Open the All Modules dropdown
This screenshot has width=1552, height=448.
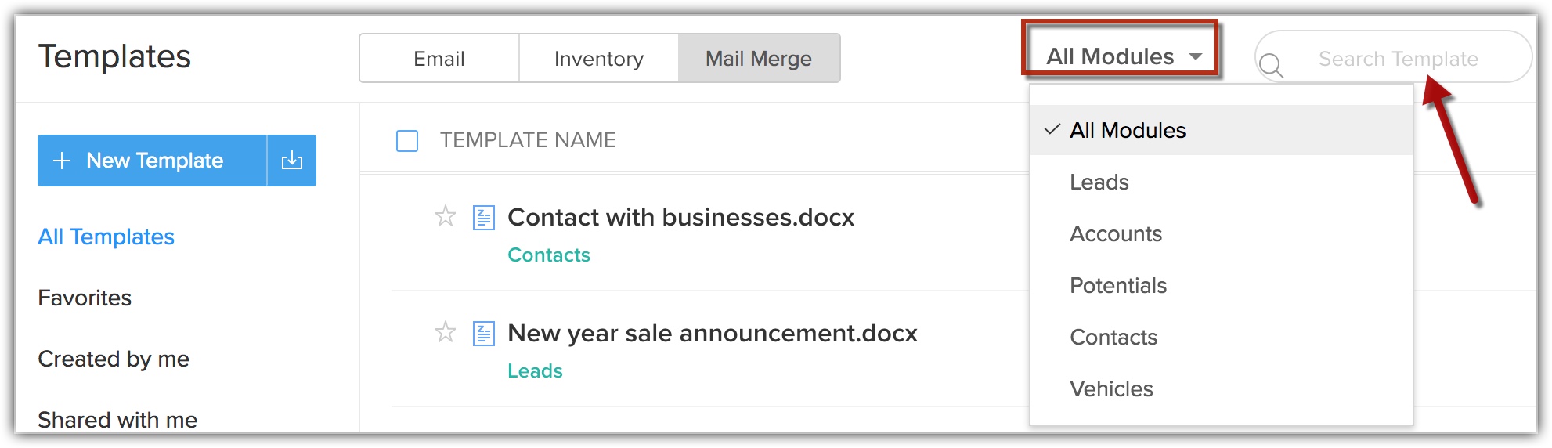(1121, 56)
